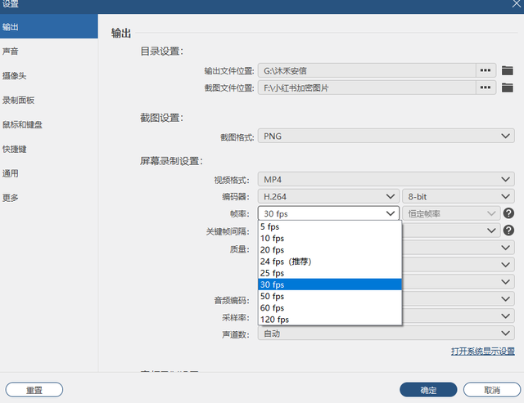Go to the 录制面板 tab
The image size is (524, 403).
(x=49, y=100)
